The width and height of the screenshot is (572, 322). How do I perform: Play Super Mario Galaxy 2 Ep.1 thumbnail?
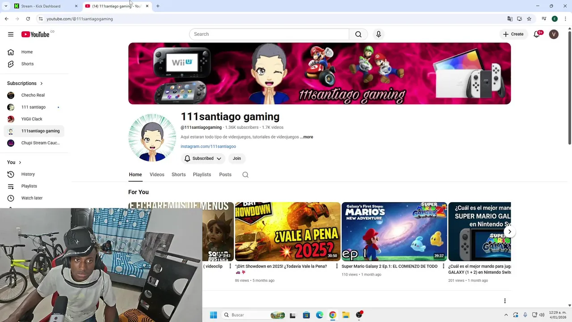click(x=394, y=232)
